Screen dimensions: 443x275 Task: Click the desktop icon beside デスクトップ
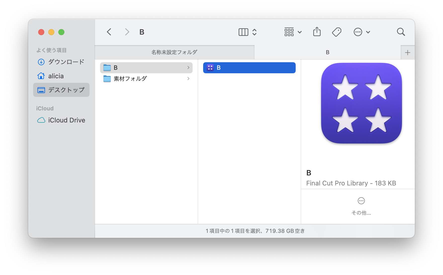[41, 90]
